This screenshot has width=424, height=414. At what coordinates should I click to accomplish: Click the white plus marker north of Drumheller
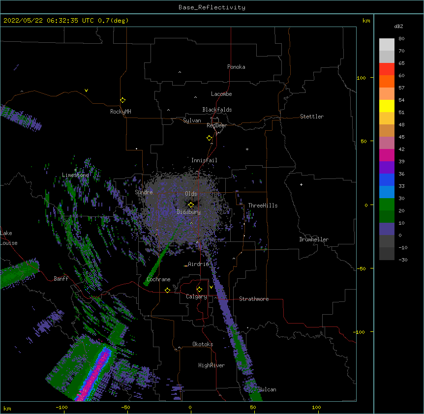[301, 184]
